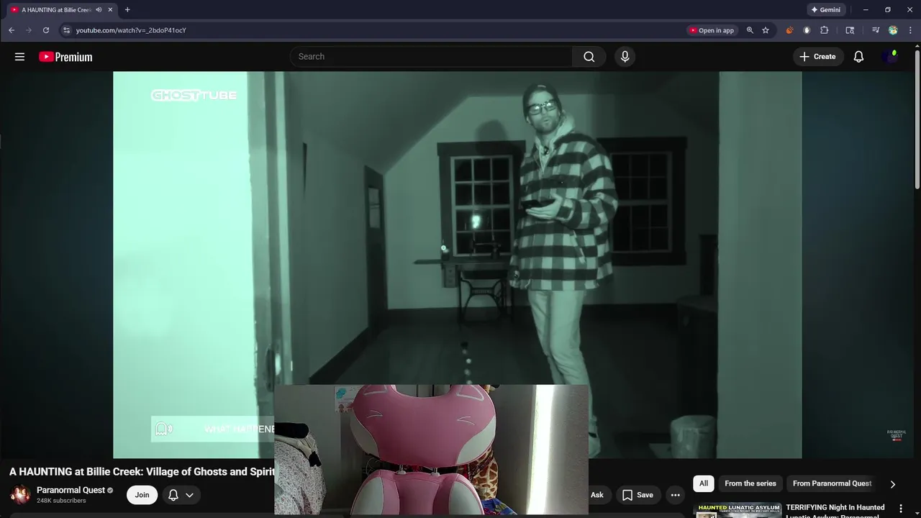Click the search magnifier button
921x518 pixels.
pos(589,57)
